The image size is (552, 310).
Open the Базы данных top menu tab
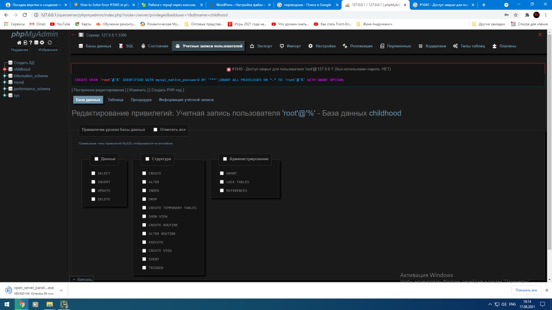pyautogui.click(x=95, y=46)
